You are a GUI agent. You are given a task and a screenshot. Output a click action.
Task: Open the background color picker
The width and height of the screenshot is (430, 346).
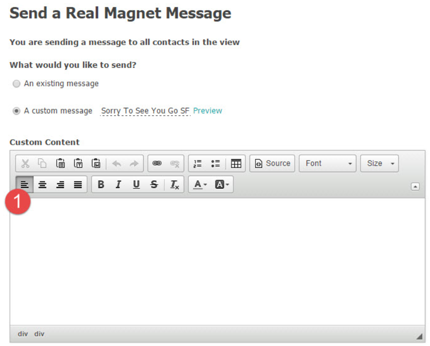tap(222, 184)
